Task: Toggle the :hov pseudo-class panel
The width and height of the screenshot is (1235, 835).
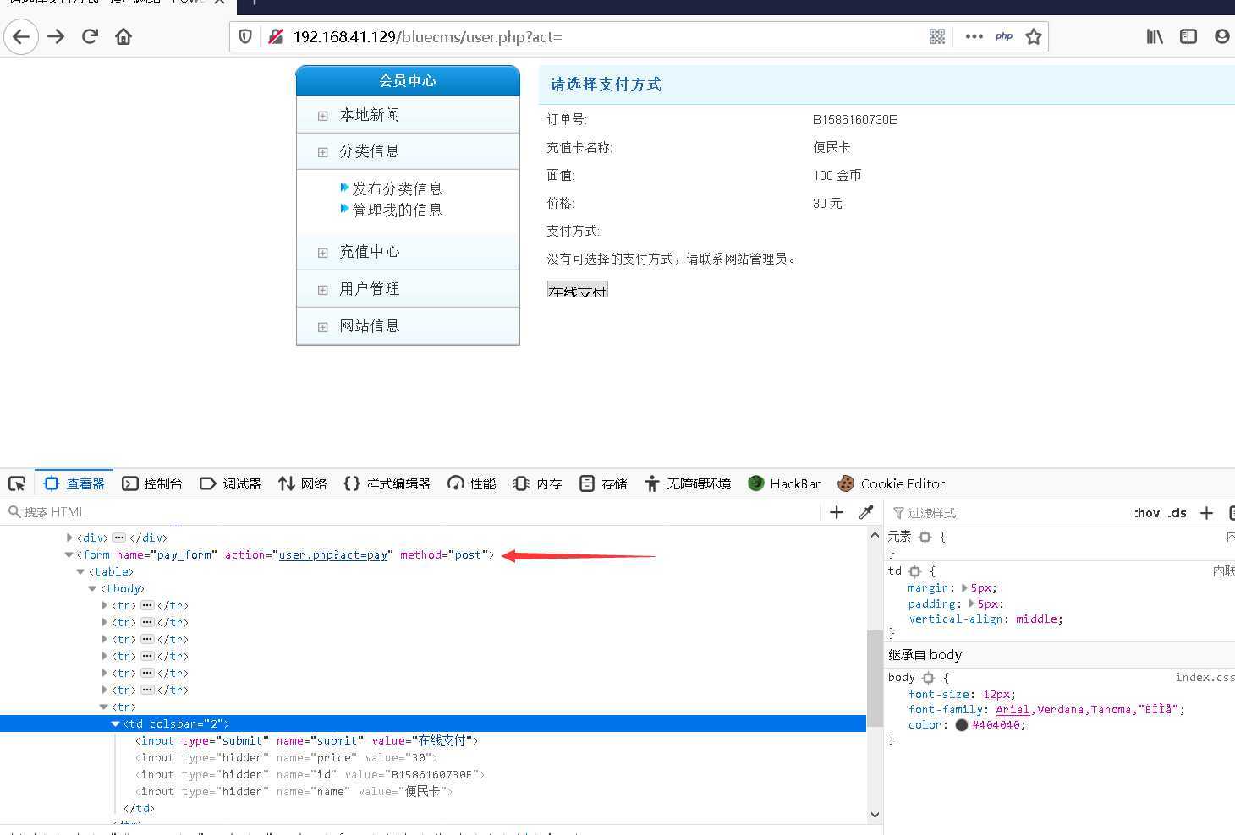Action: 1146,513
